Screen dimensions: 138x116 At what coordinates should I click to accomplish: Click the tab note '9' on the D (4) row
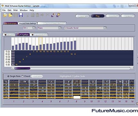[23, 59]
